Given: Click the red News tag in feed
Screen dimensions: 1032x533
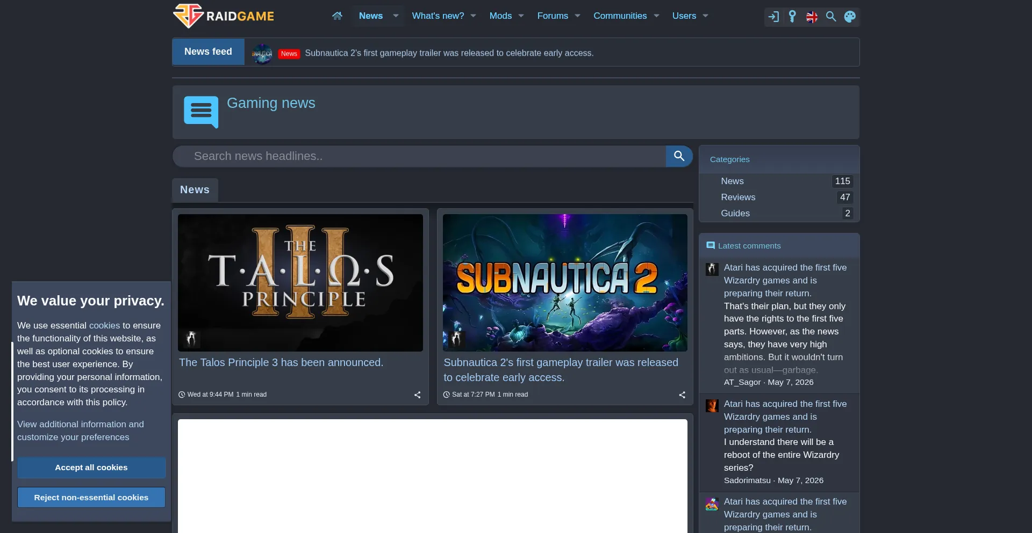Looking at the screenshot, I should (289, 54).
